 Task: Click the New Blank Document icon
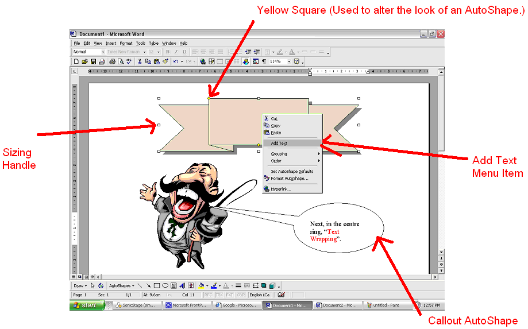pyautogui.click(x=76, y=61)
